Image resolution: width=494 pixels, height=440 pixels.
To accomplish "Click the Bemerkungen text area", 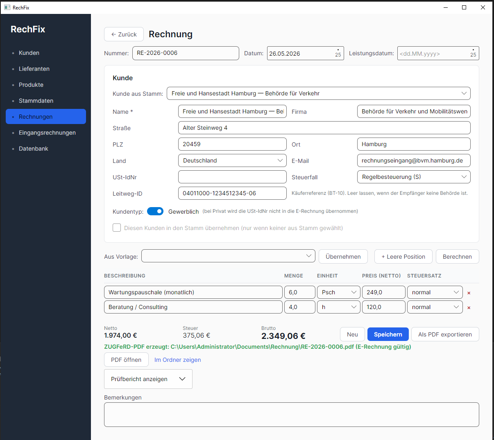I will point(292,415).
